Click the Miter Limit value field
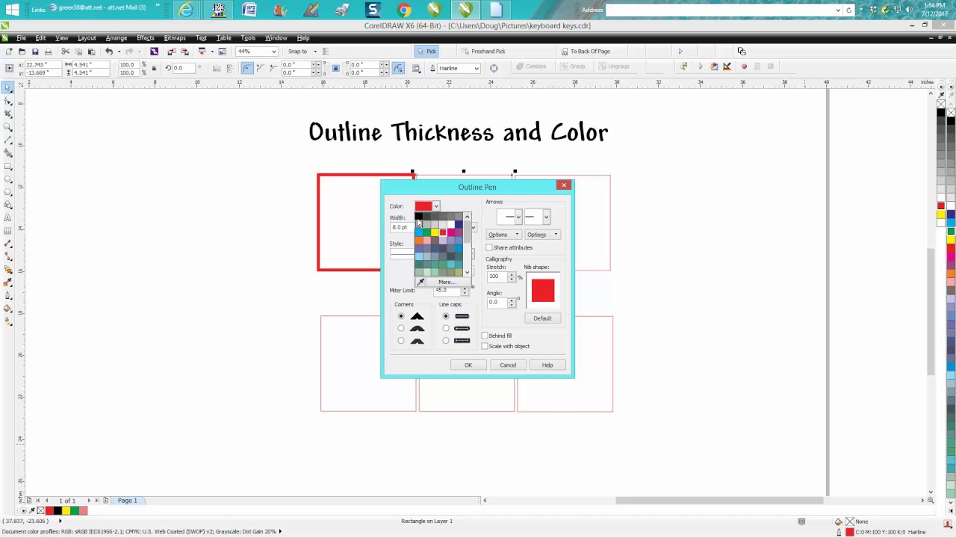This screenshot has width=956, height=538. [x=446, y=291]
